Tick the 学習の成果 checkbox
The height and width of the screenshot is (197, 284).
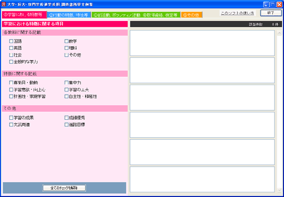(x=11, y=118)
